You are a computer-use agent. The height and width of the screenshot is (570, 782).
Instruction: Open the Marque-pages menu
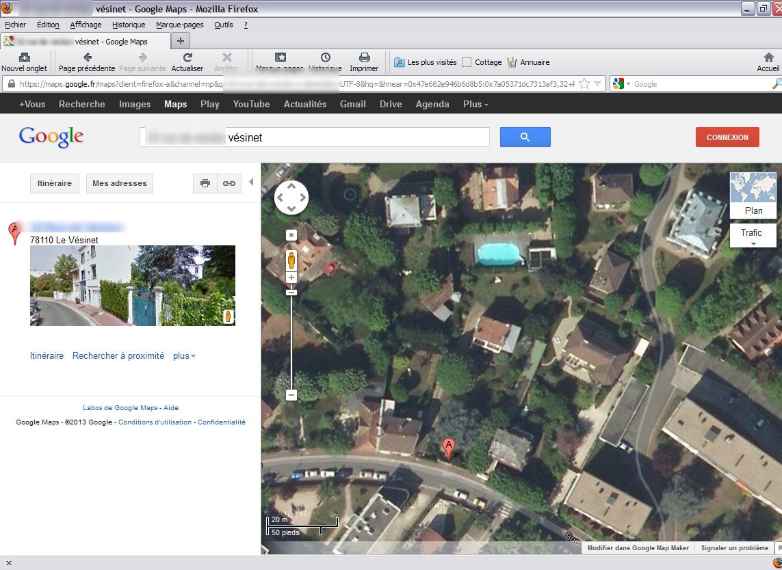tap(179, 25)
